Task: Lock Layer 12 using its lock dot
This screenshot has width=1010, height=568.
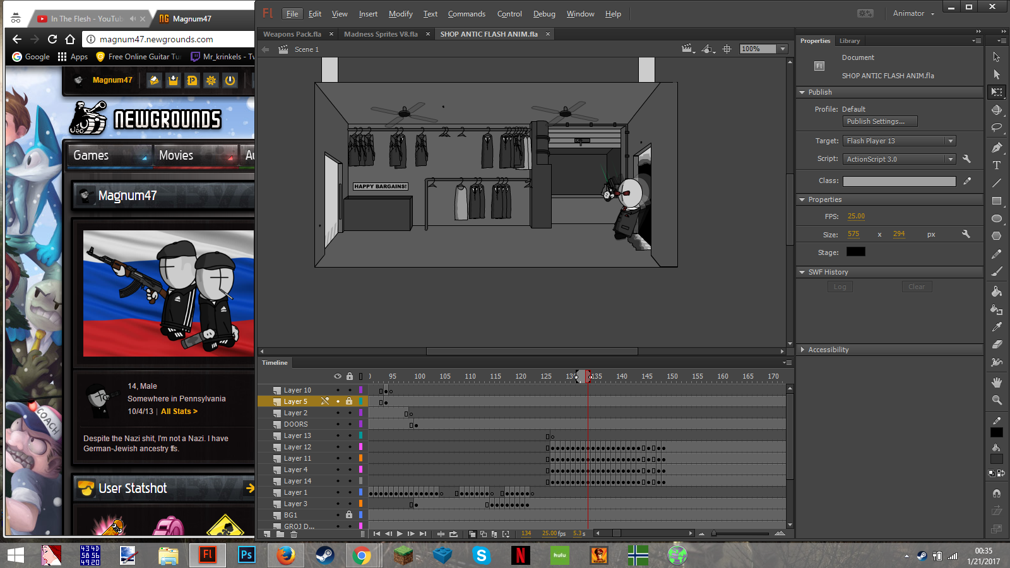Action: pyautogui.click(x=350, y=447)
